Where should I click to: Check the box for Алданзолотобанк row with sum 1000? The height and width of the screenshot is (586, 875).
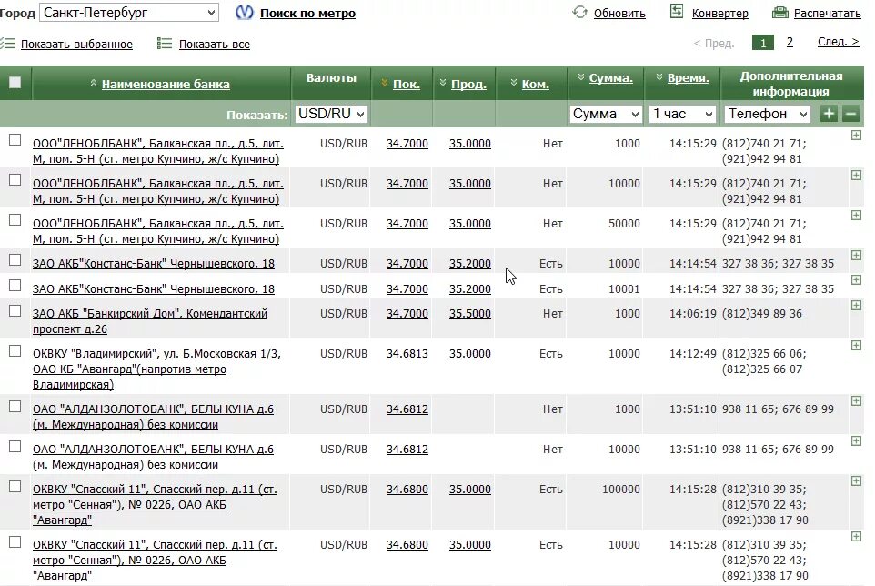pos(15,407)
